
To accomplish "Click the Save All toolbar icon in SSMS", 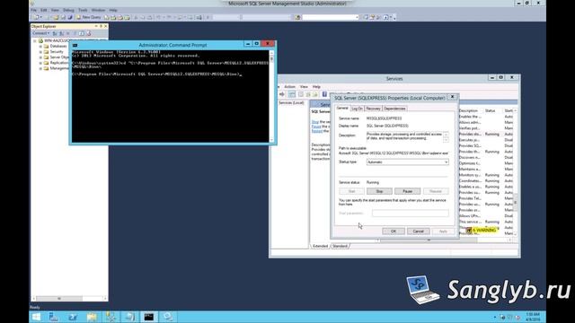I will point(70,17).
